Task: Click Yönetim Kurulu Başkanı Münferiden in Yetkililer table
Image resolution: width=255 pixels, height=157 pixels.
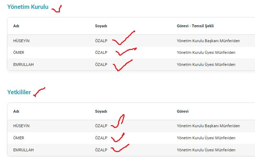Action: coord(208,126)
